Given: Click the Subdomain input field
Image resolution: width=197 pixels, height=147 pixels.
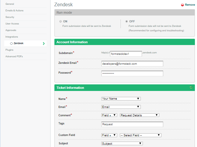Looking at the screenshot, I should (126, 54).
